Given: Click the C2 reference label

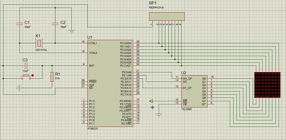Looking at the screenshot, I should point(63,23).
